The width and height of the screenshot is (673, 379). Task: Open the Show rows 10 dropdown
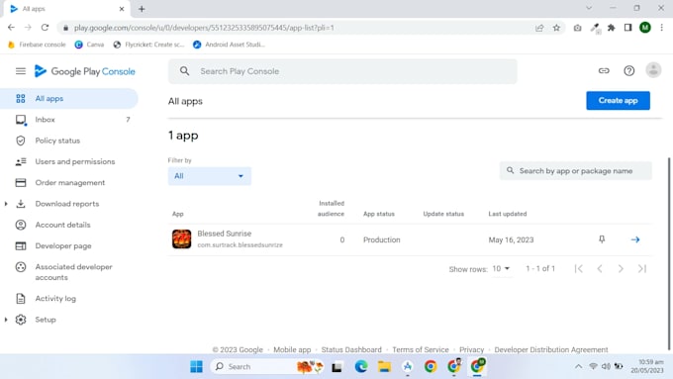pyautogui.click(x=501, y=269)
